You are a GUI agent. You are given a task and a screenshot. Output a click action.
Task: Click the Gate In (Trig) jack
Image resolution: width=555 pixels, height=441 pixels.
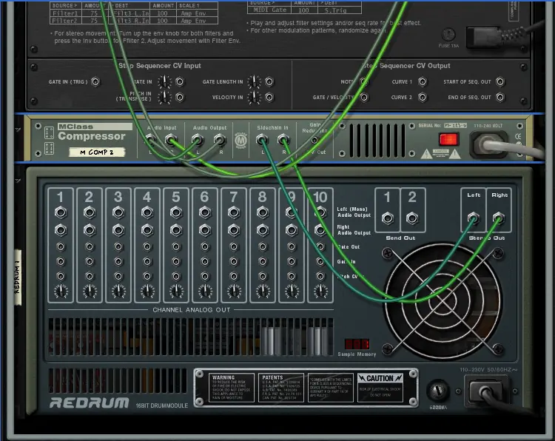pyautogui.click(x=95, y=81)
